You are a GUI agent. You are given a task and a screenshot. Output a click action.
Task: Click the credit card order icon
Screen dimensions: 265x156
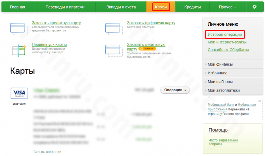click(19, 29)
